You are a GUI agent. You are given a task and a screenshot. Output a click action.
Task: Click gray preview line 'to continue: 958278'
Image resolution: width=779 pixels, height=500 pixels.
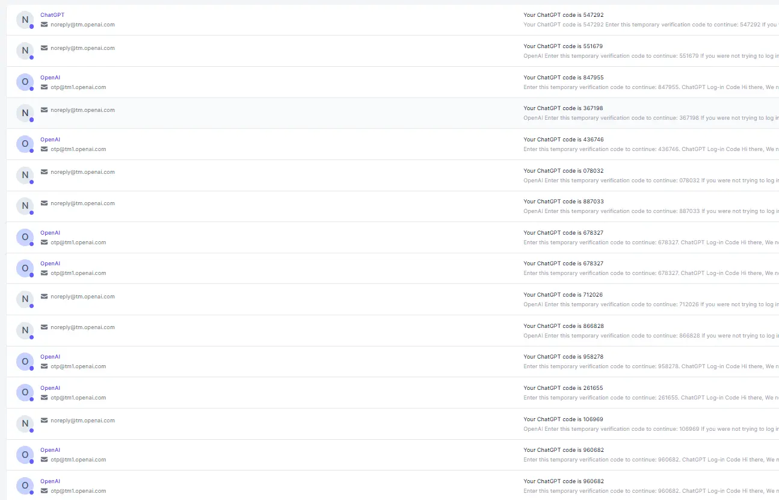click(651, 366)
